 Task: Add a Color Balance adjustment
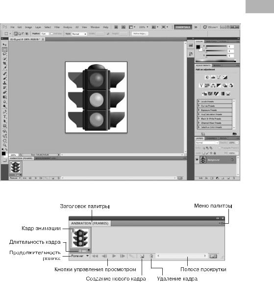(x=213, y=85)
